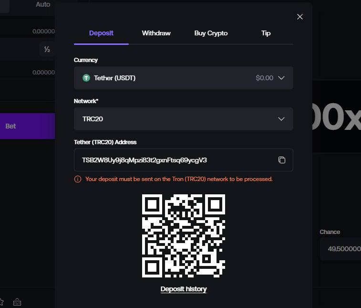The height and width of the screenshot is (308, 361).
Task: Click the ½ halve bet button
Action: click(47, 49)
